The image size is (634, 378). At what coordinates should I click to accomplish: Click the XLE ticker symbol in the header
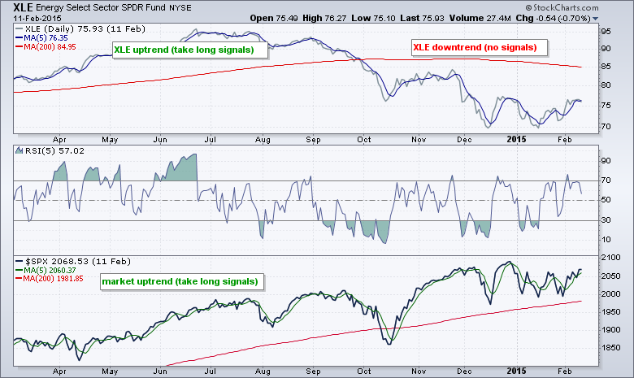(23, 7)
